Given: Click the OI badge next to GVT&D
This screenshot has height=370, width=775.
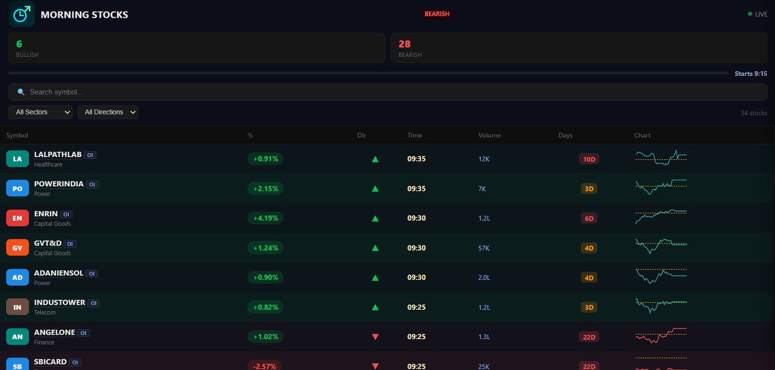Looking at the screenshot, I should (70, 244).
